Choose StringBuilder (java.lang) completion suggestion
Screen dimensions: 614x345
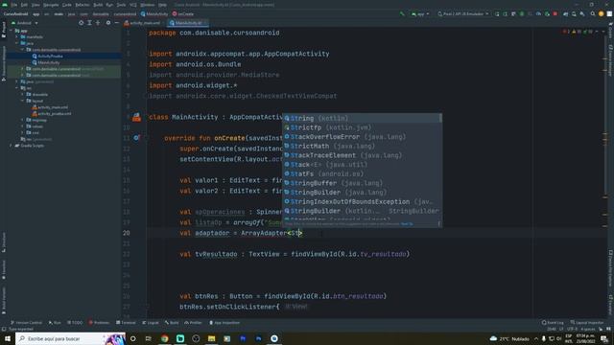pyautogui.click(x=362, y=193)
